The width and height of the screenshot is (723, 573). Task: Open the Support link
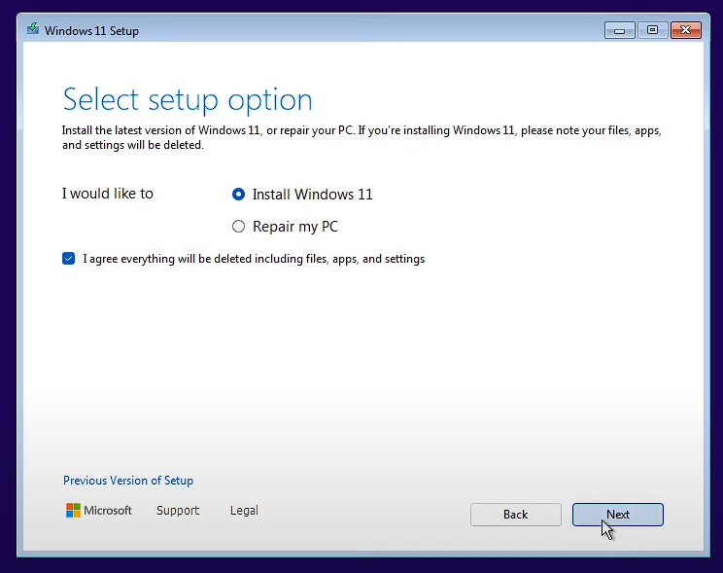point(178,510)
